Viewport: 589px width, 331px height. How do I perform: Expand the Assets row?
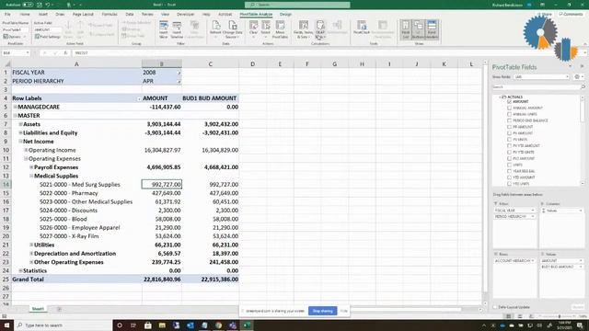pos(20,124)
